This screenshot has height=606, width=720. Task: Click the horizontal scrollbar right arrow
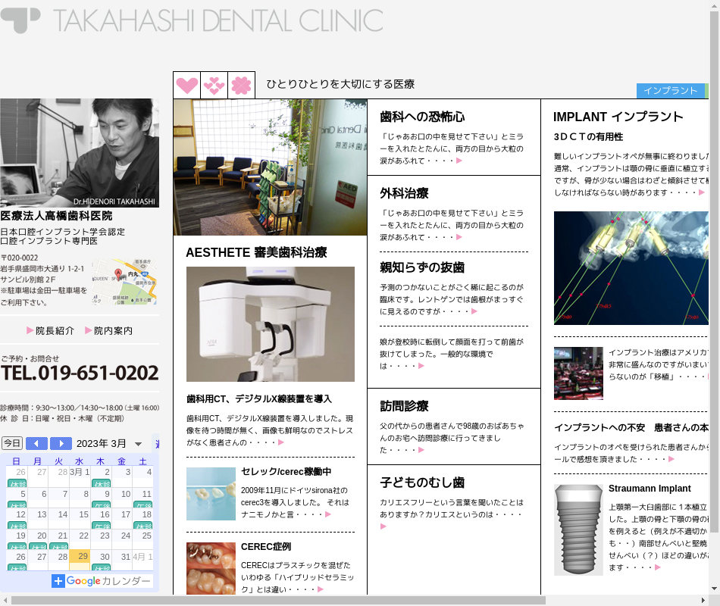tap(703, 601)
